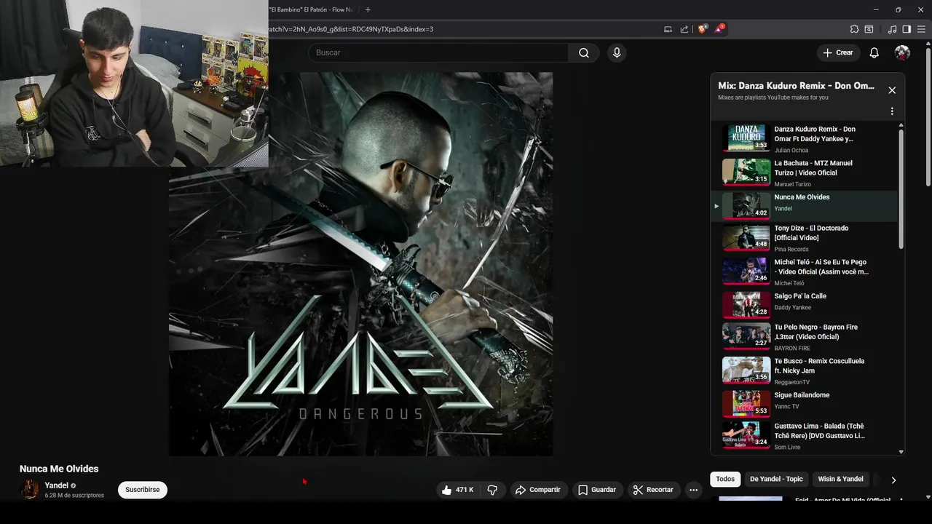
Task: Open the YouTube account avatar menu
Action: [902, 52]
